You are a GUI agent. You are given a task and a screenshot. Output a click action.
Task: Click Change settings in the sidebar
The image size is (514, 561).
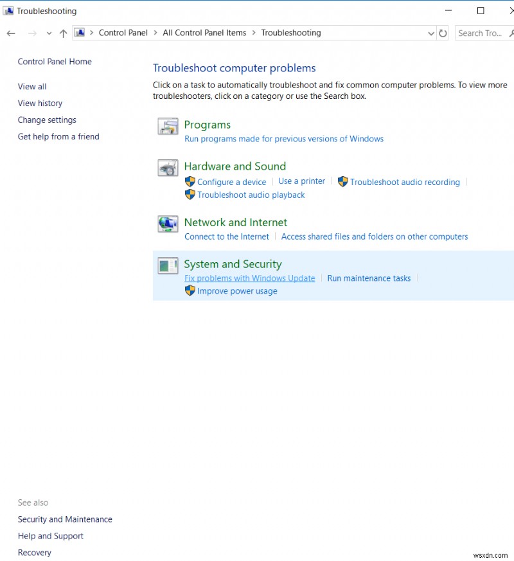click(47, 120)
